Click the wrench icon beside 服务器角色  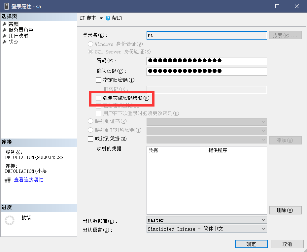5,30
